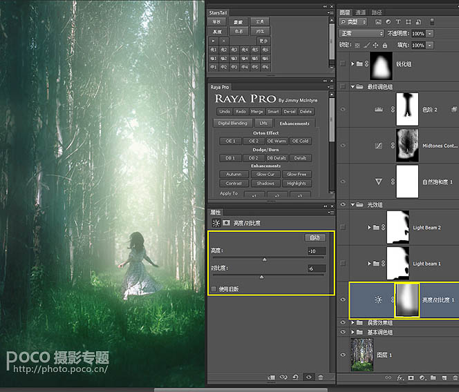Expand the 锐化组 group arrow
Screen dimensions: 459x392
(x=353, y=63)
